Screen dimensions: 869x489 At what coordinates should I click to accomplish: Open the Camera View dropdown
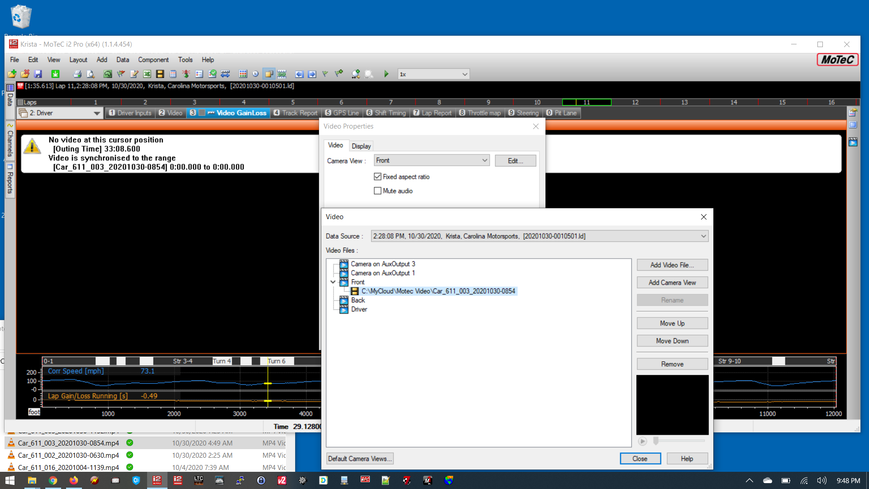coord(432,160)
